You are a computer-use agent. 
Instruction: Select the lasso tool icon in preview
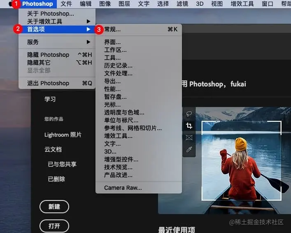click(189, 114)
